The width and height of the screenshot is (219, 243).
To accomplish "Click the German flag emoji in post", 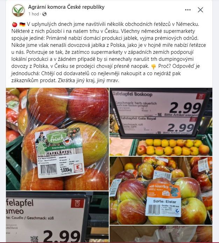I will pos(22,24).
